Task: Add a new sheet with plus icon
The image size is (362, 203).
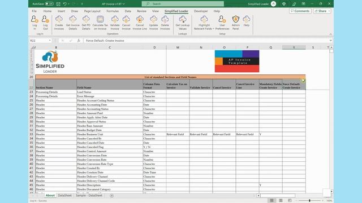Action: pyautogui.click(x=112, y=196)
